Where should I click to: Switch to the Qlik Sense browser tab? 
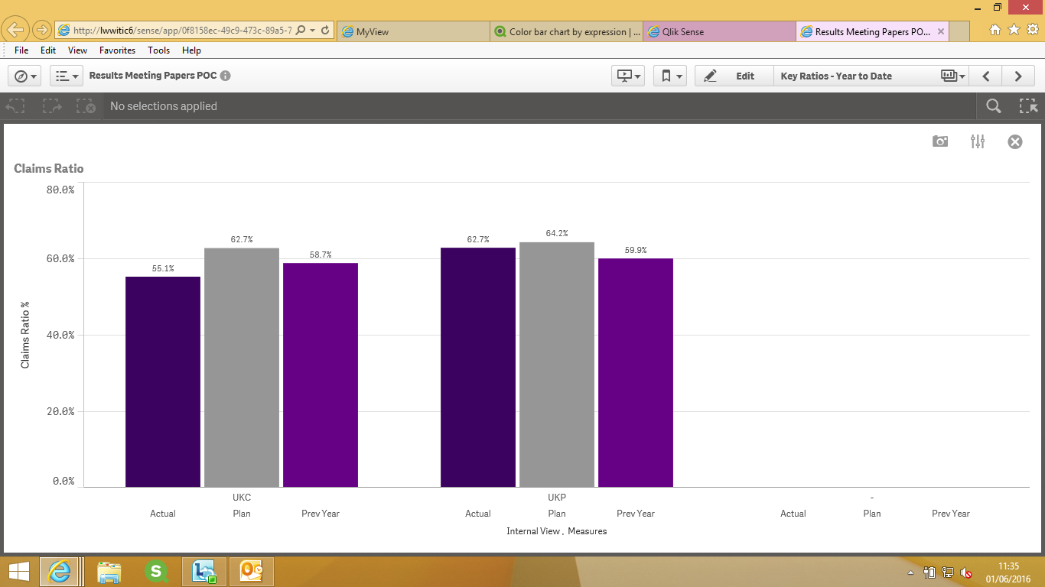tap(719, 31)
